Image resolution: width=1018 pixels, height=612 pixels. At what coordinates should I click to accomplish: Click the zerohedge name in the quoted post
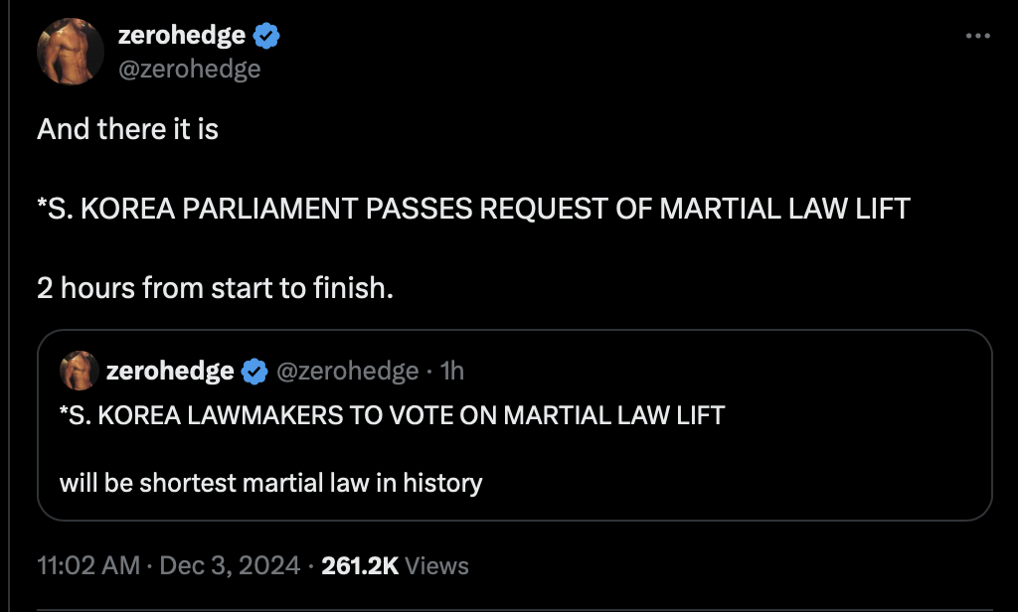[170, 372]
